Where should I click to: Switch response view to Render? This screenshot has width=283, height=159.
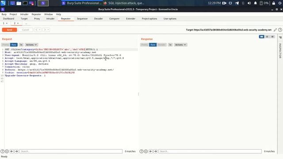161,45
